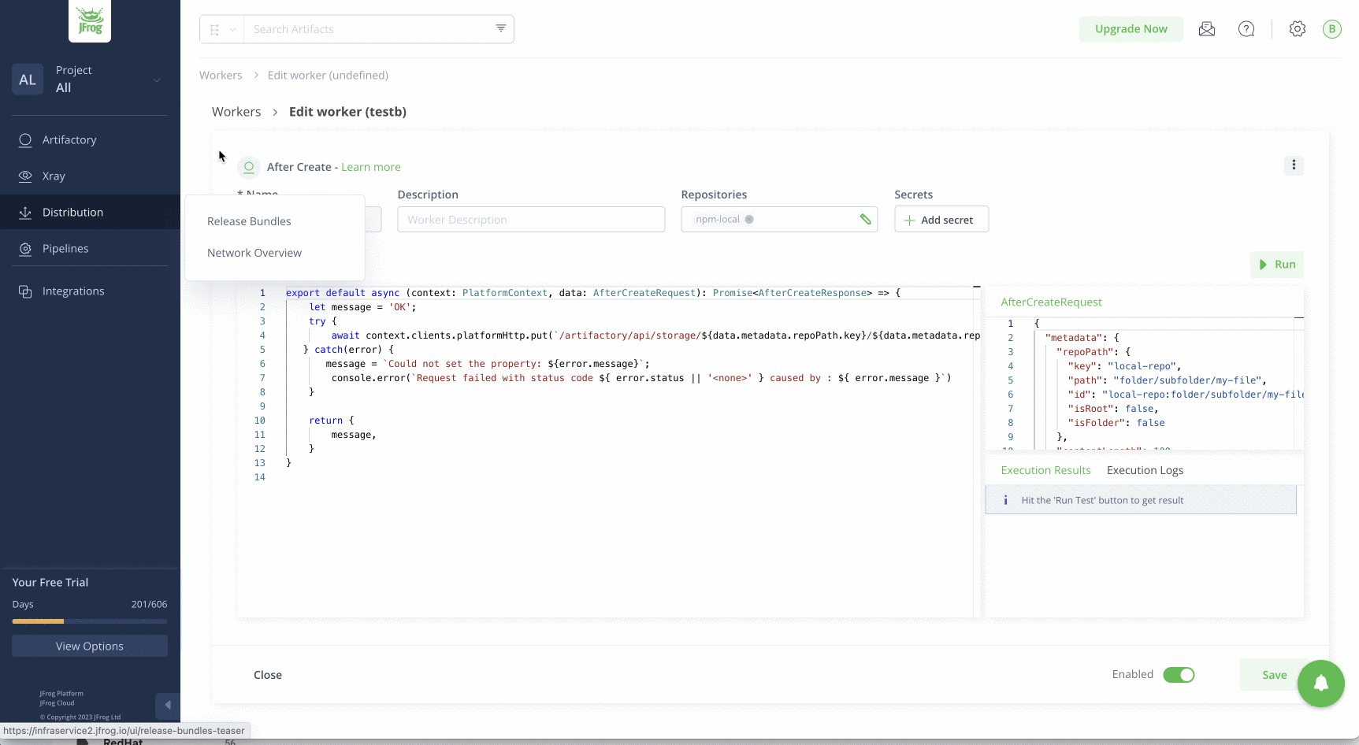Follow the Learn more link
This screenshot has width=1359, height=745.
click(370, 167)
